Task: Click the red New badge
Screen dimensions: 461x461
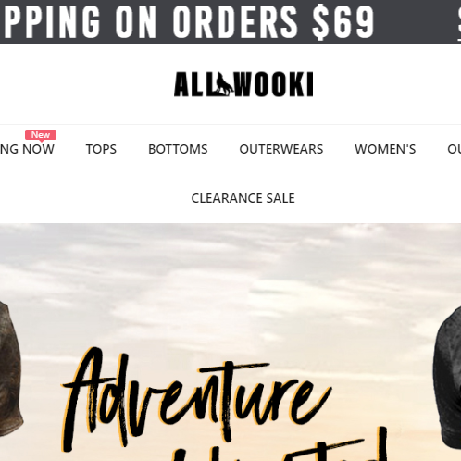Action: point(41,135)
